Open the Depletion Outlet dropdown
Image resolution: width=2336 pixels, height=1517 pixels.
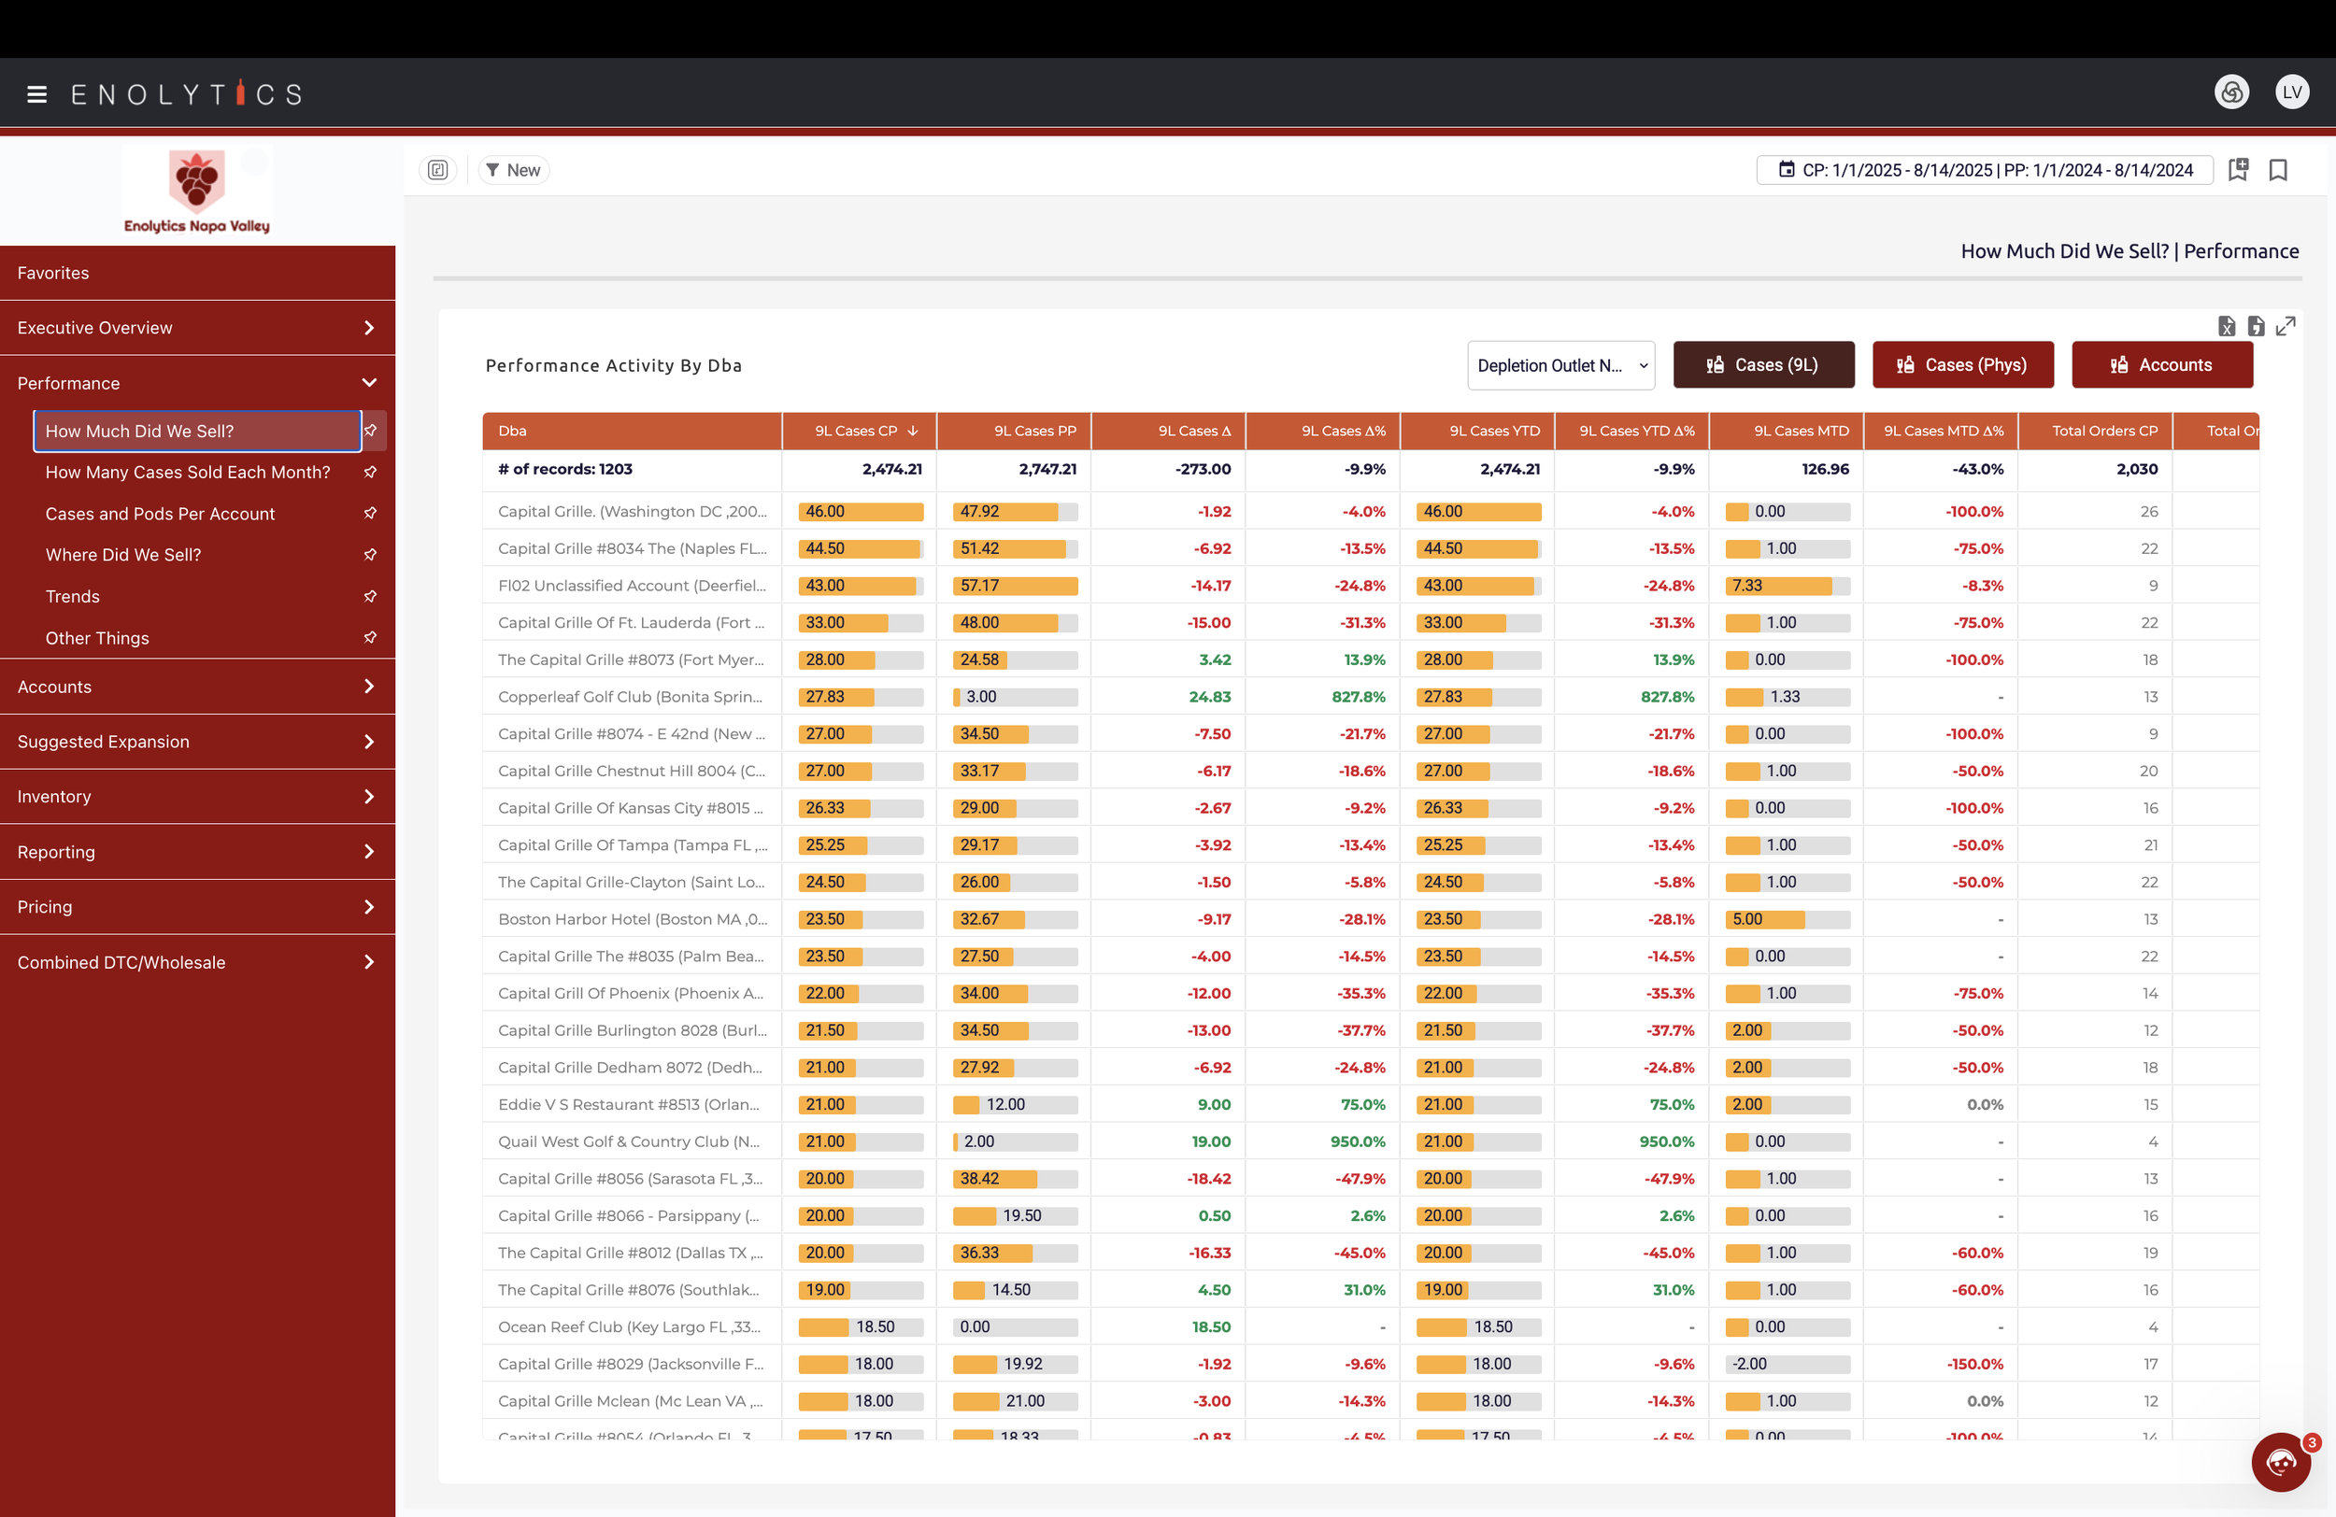click(x=1560, y=365)
